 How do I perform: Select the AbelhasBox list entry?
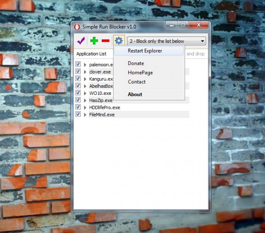pos(101,86)
